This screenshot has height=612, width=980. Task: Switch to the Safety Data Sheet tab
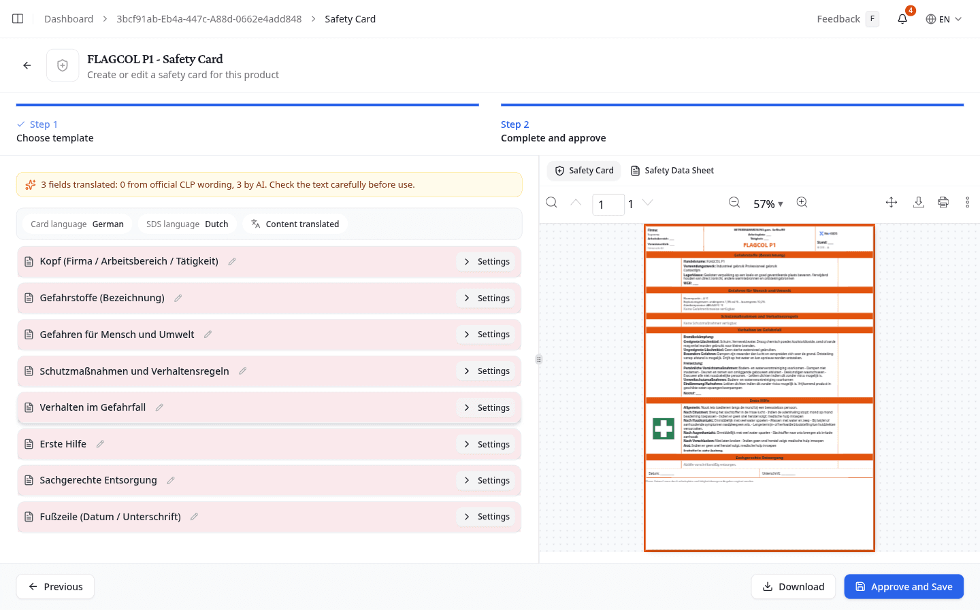point(672,171)
